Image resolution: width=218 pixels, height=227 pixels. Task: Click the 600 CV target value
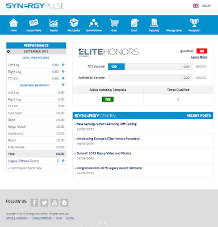coord(200,66)
